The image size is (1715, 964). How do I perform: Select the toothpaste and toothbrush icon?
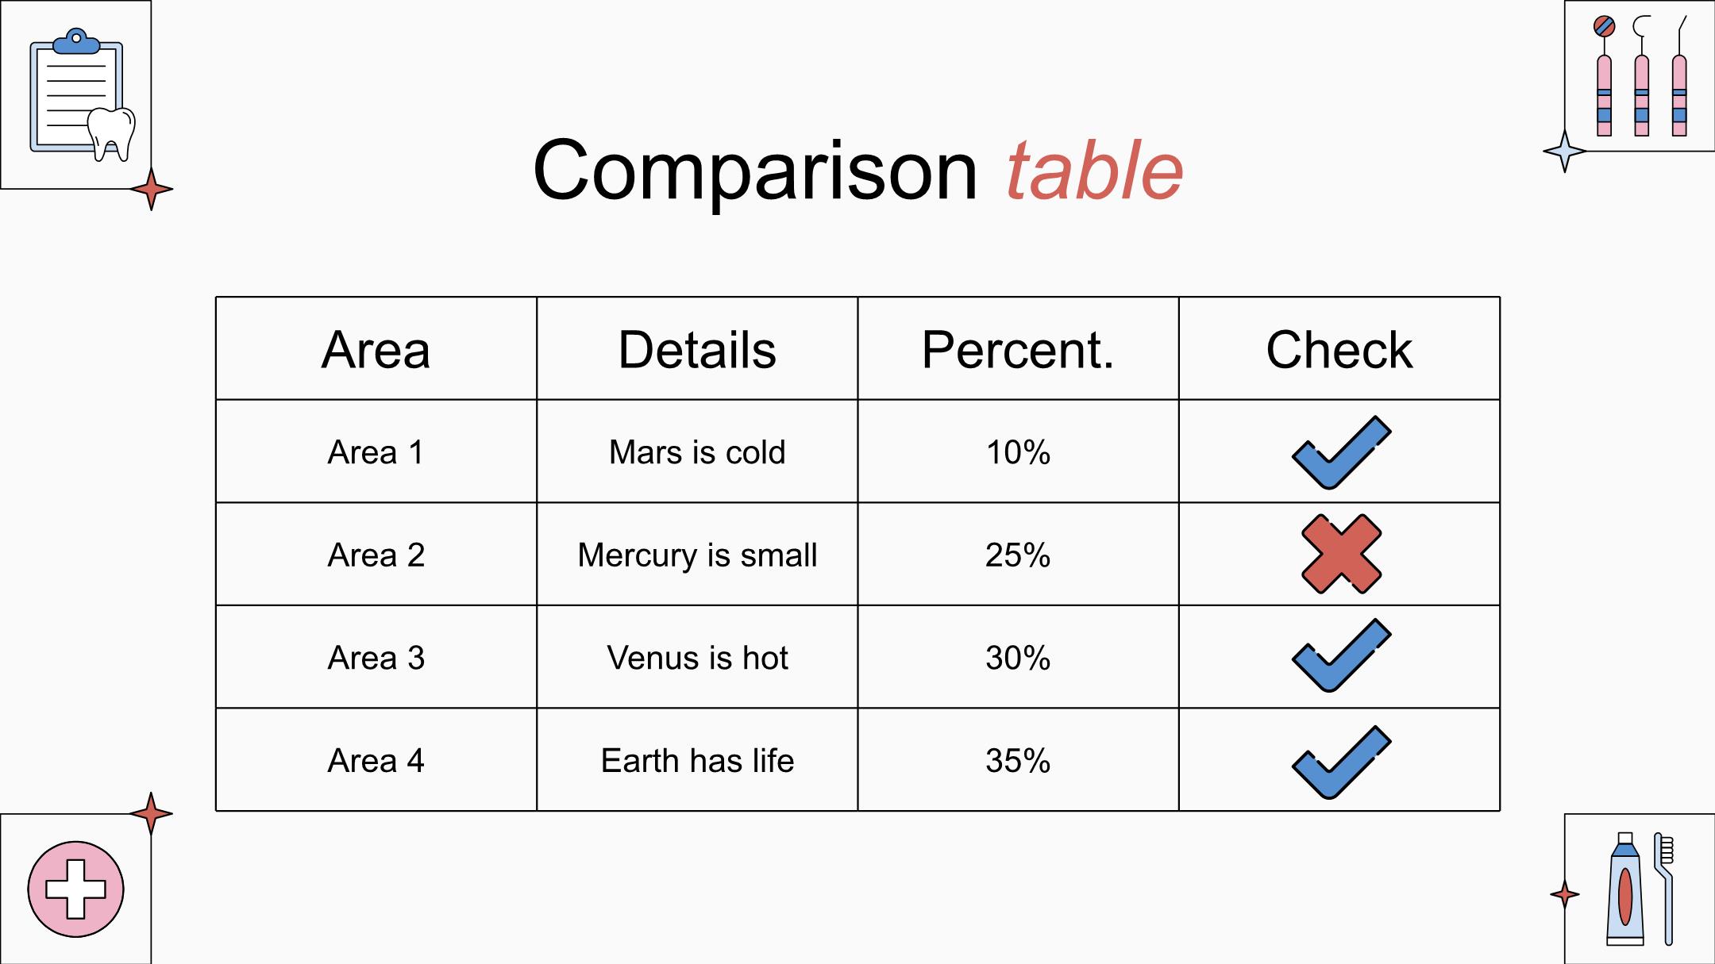[x=1640, y=889]
